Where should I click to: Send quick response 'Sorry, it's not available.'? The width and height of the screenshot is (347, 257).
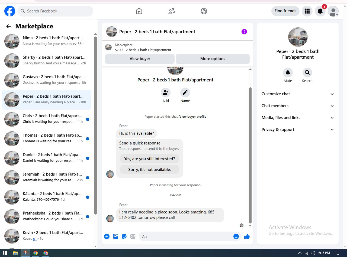pyautogui.click(x=150, y=170)
